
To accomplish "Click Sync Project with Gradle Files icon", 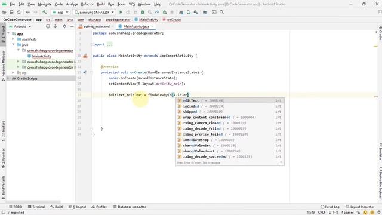I will pyautogui.click(x=181, y=12).
